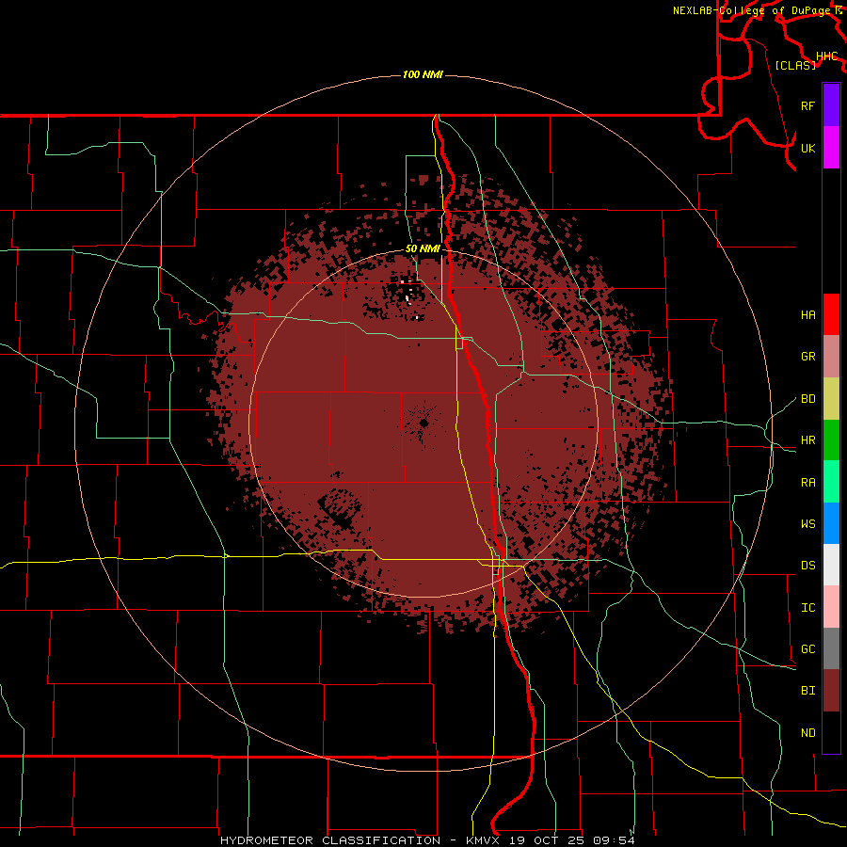Image resolution: width=847 pixels, height=847 pixels.
Task: Click the purple RF legend color swatch
Action: [831, 105]
